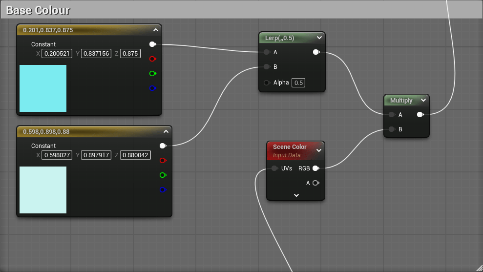This screenshot has height=272, width=483.
Task: Click Scene Color UVs input pin
Action: click(274, 168)
